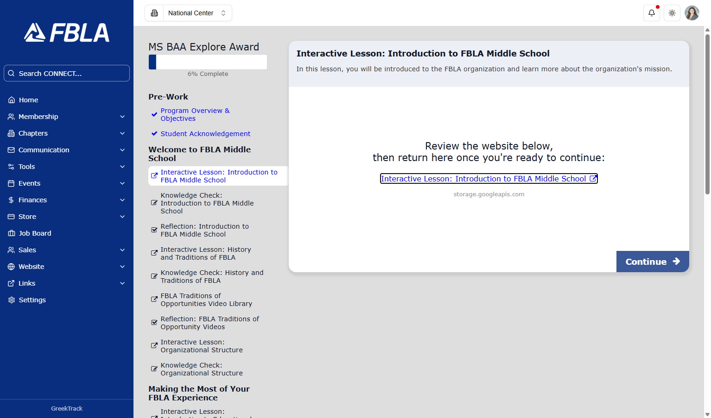711x418 pixels.
Task: Open Settings menu item
Action: 67,300
